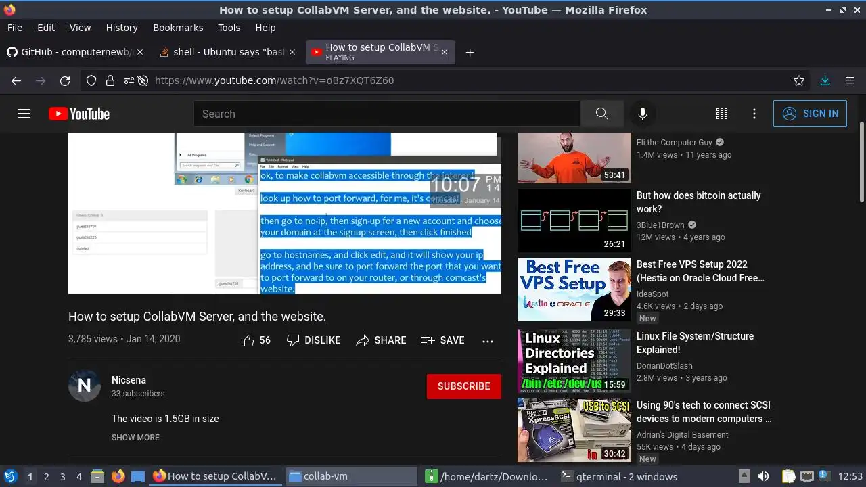The image size is (866, 487).
Task: Open Best Free VPS Setup thumbnail
Action: pyautogui.click(x=574, y=289)
